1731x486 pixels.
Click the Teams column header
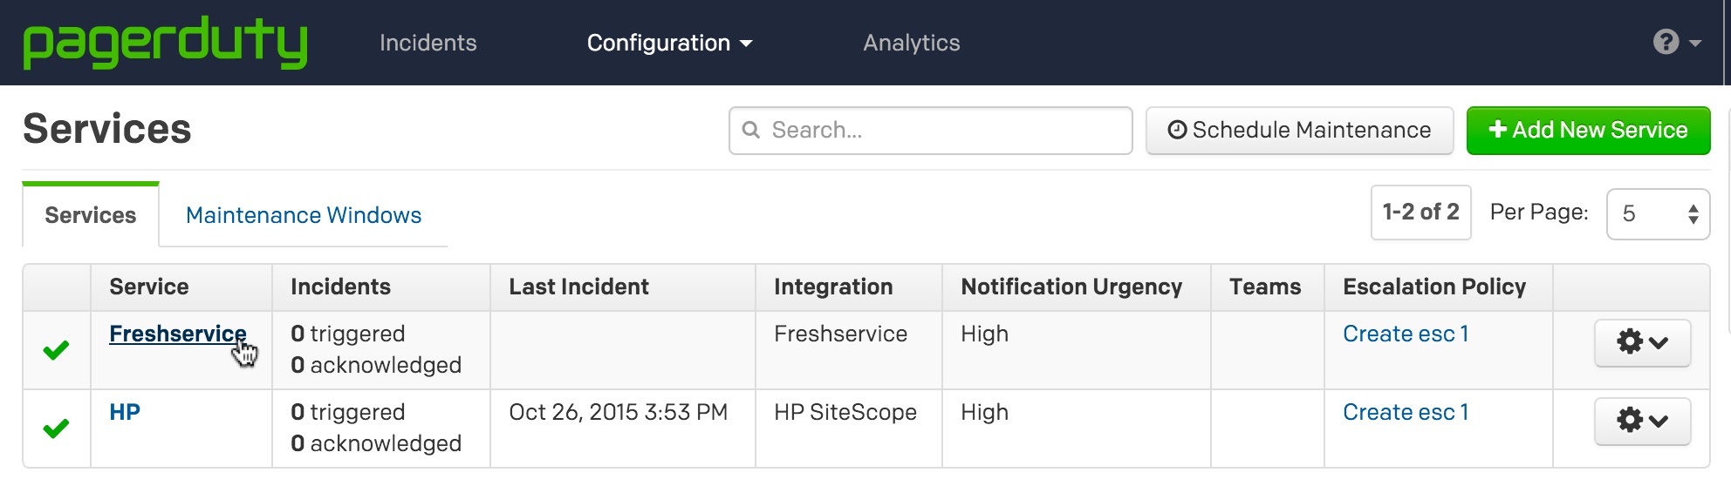click(1265, 287)
